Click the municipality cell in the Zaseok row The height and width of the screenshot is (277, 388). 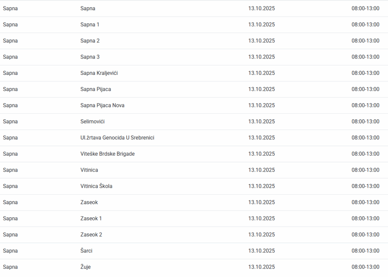(x=10, y=202)
